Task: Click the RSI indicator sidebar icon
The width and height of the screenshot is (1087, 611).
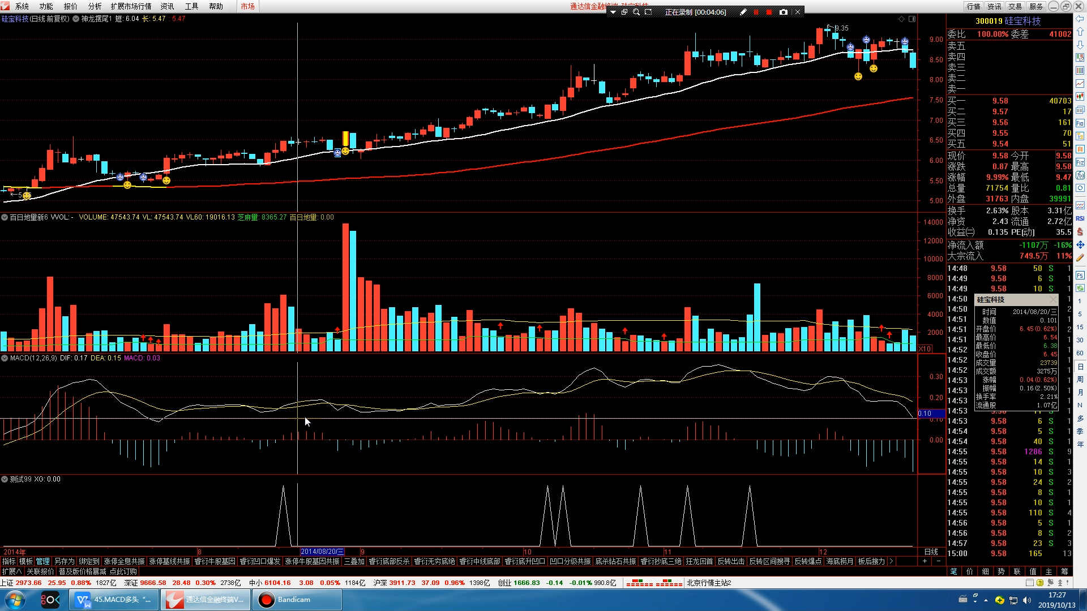Action: pyautogui.click(x=1080, y=218)
